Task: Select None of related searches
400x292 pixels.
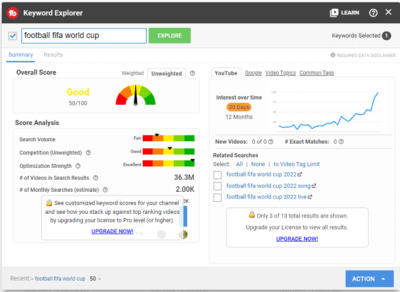Action: (x=258, y=164)
